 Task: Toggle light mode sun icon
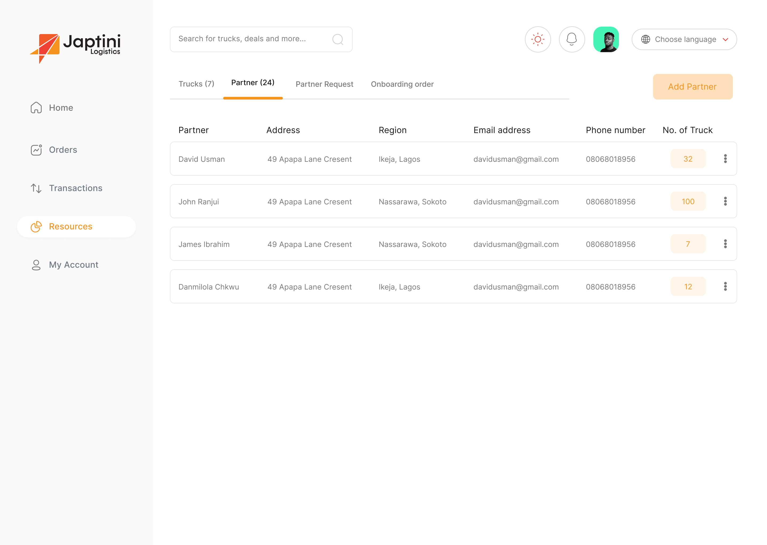click(538, 39)
